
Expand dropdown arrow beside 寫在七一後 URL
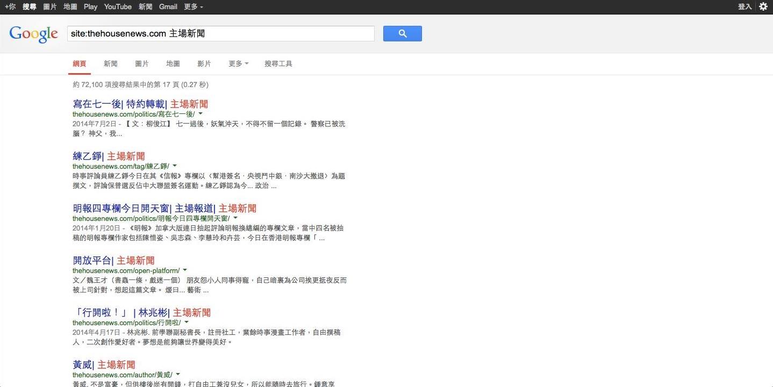coord(201,114)
